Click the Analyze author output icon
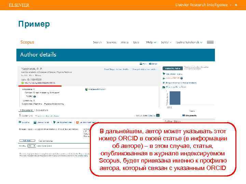246x184 pixels. click(x=86, y=89)
